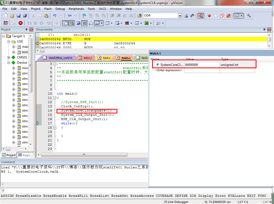Toggle the pin on Project panel

(26, 29)
